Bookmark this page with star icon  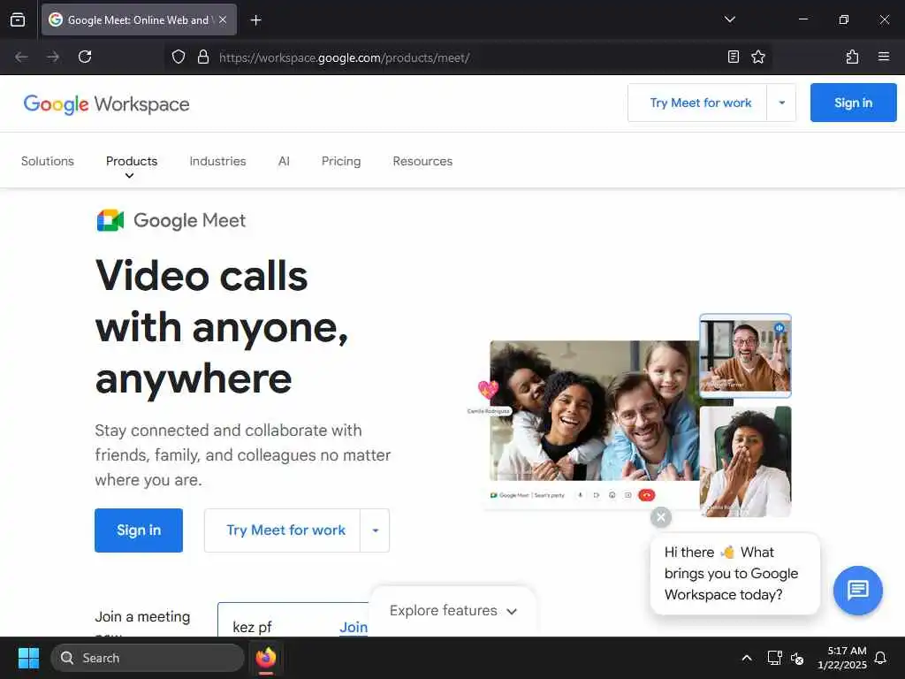(757, 57)
